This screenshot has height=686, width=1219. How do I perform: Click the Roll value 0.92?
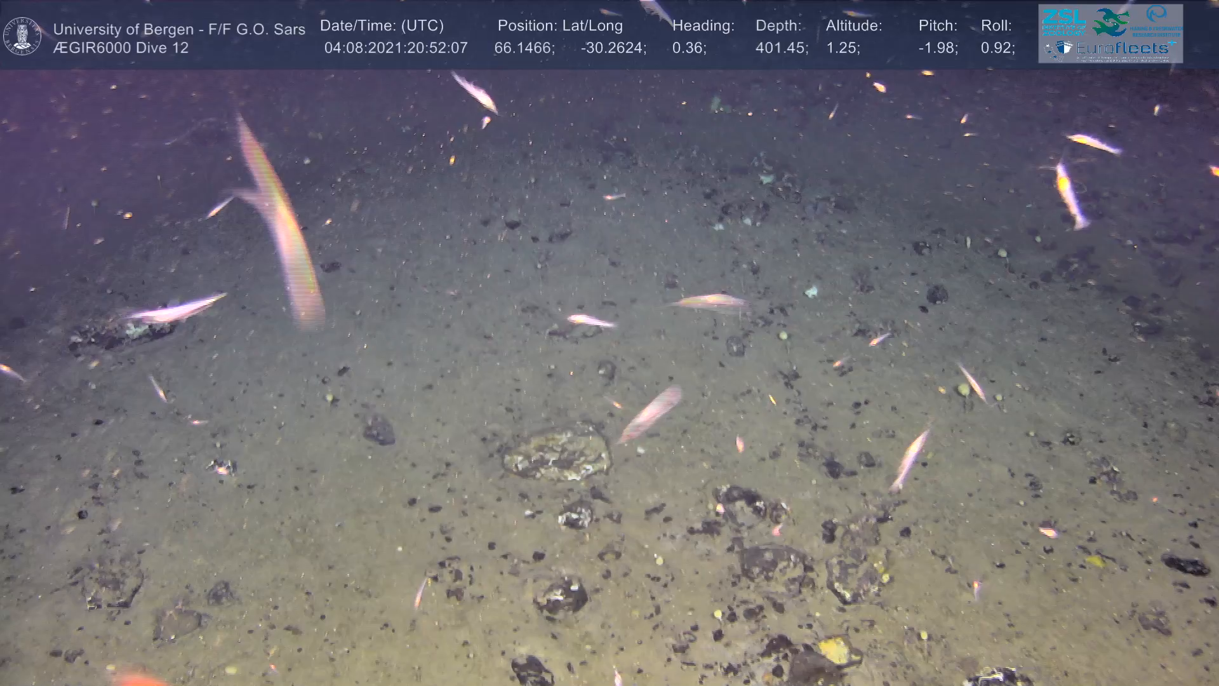point(997,48)
